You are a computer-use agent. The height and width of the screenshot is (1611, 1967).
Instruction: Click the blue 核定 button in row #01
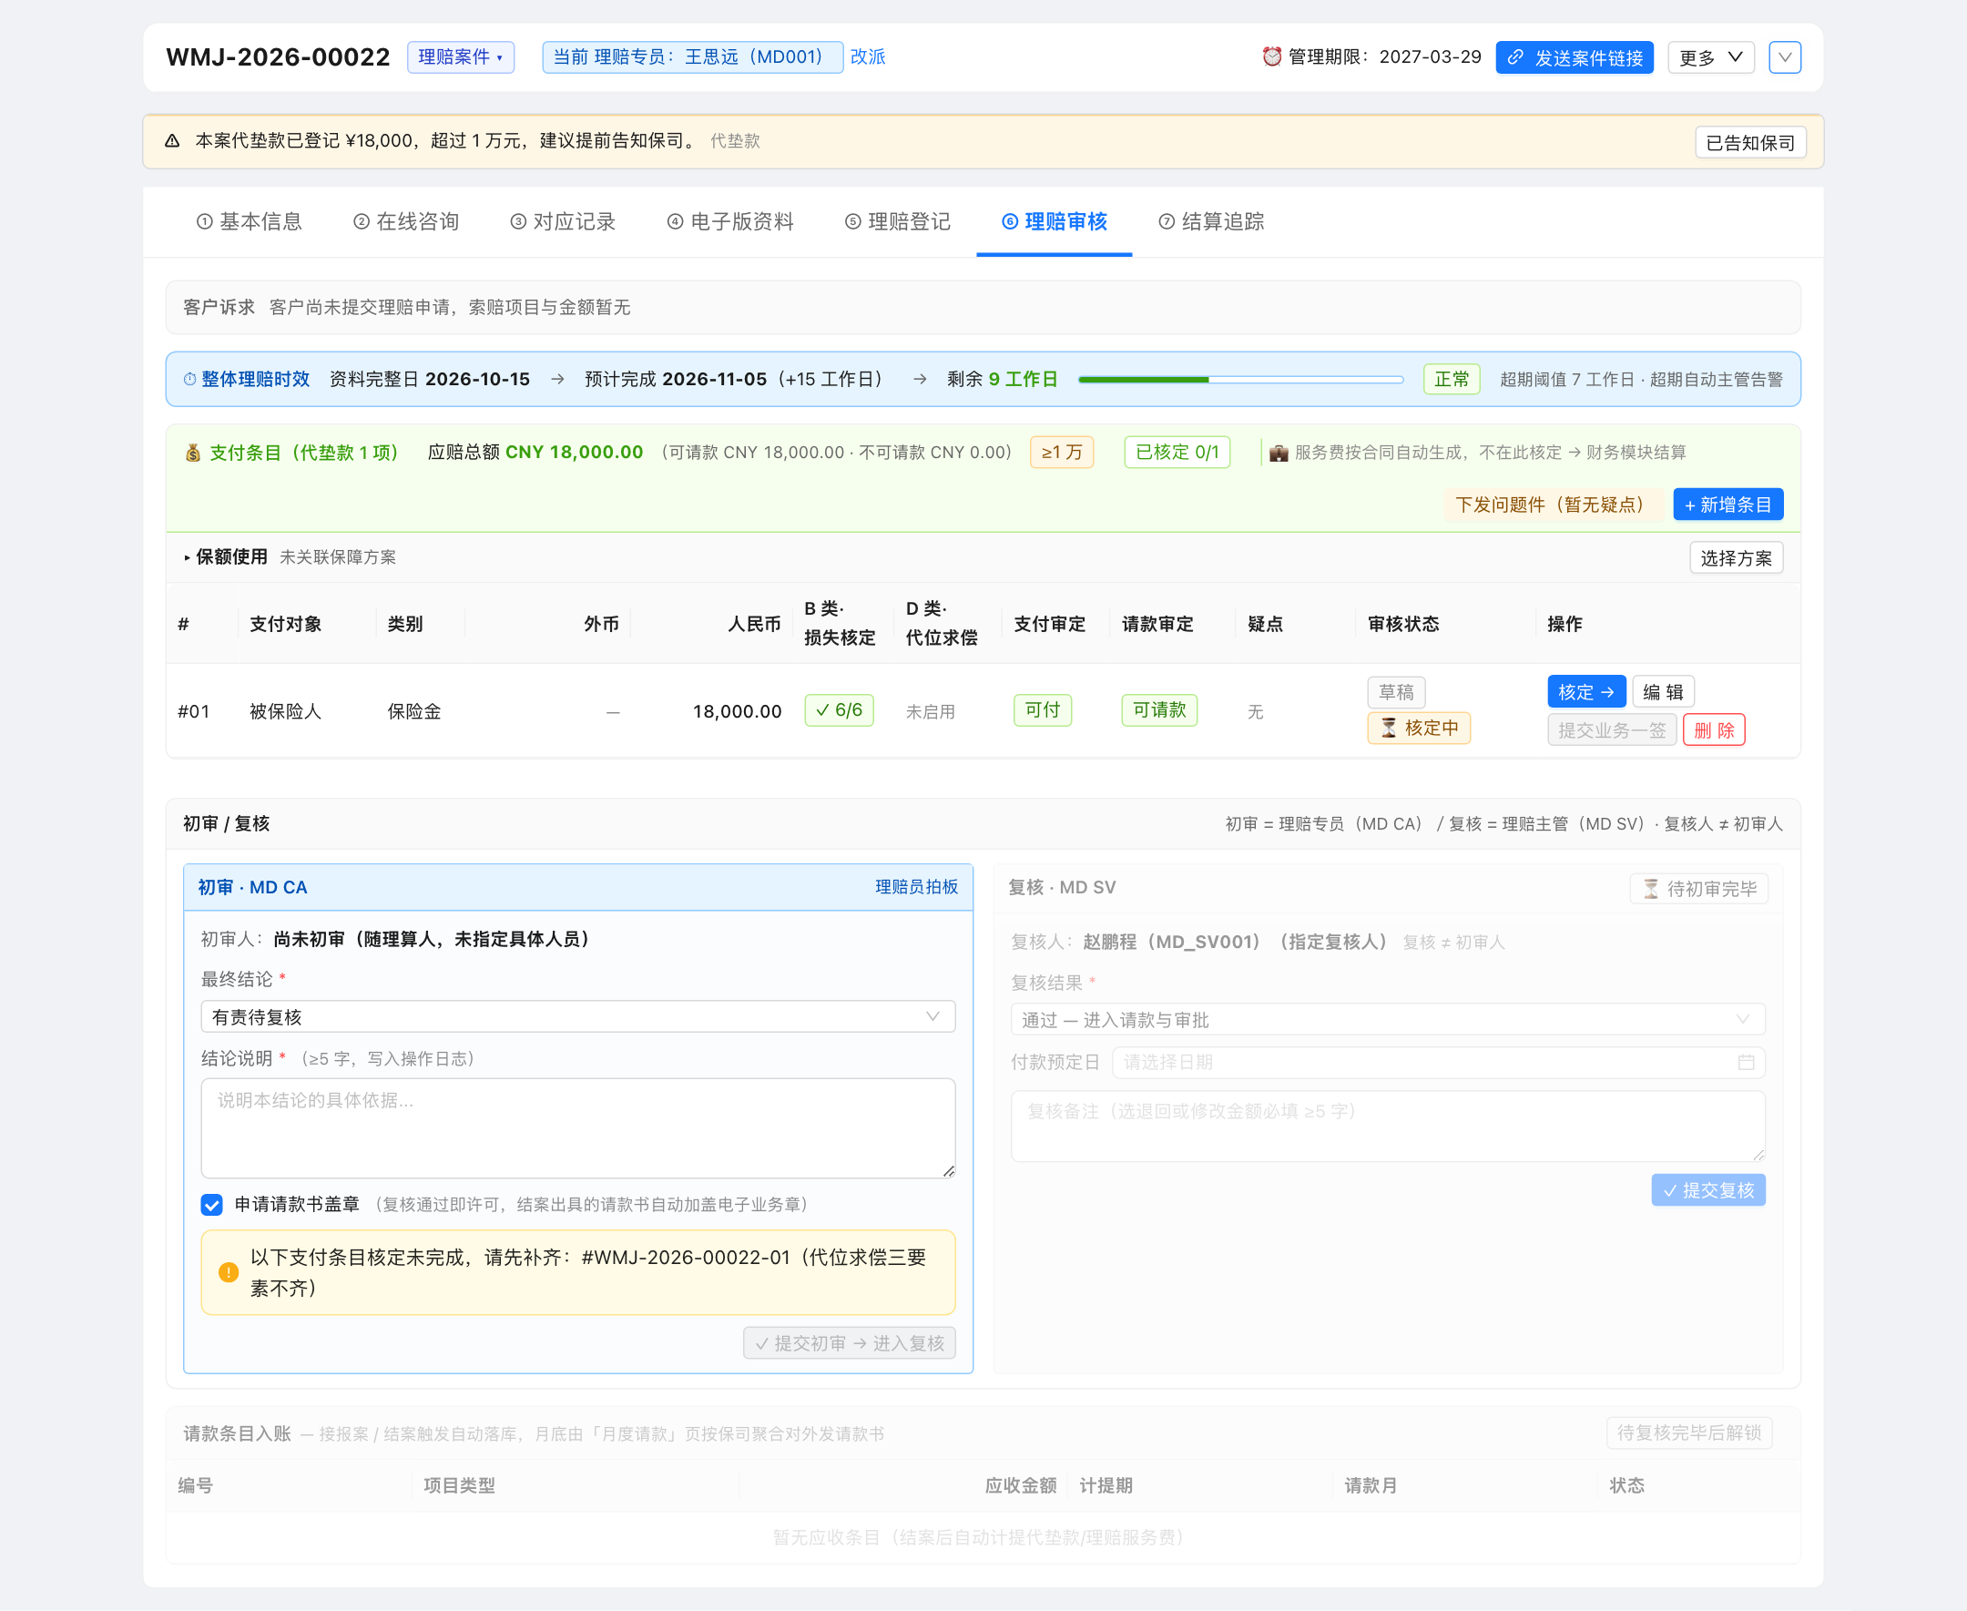pyautogui.click(x=1585, y=691)
